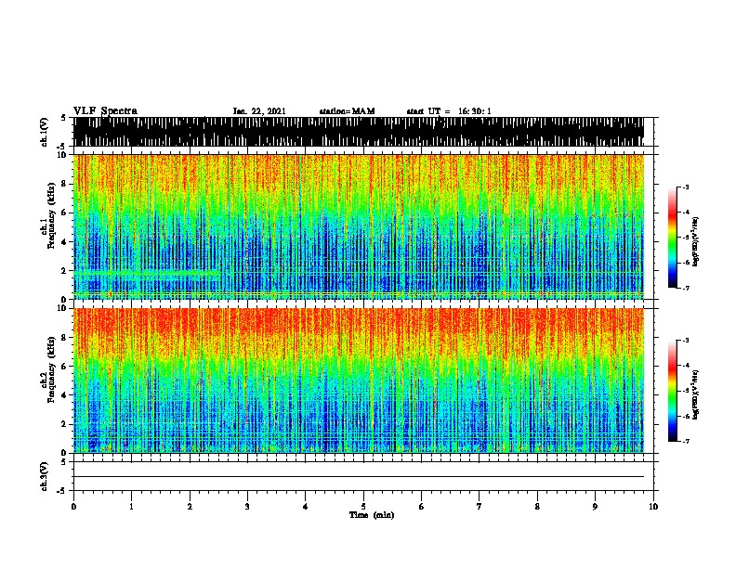This screenshot has height=568, width=736.
Task: Click the time axis tick label "7"
Action: click(480, 507)
